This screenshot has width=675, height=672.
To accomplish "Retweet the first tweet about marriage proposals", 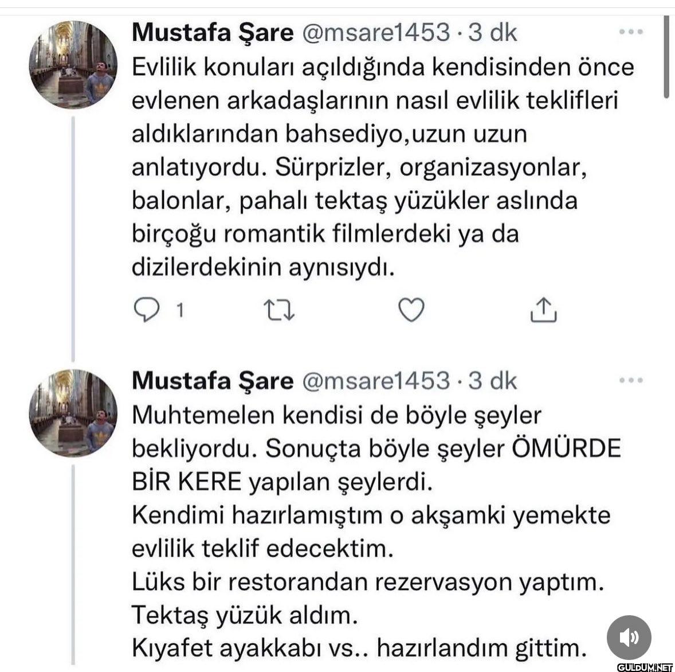I will click(278, 310).
